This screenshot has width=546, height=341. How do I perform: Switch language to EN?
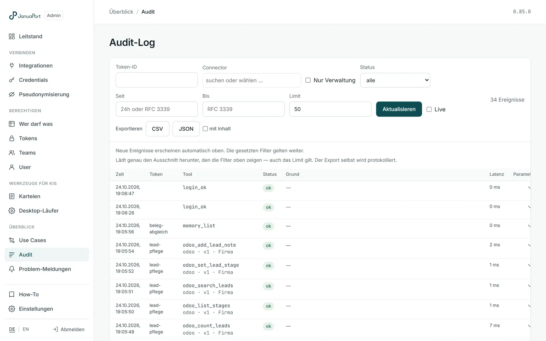26,329
